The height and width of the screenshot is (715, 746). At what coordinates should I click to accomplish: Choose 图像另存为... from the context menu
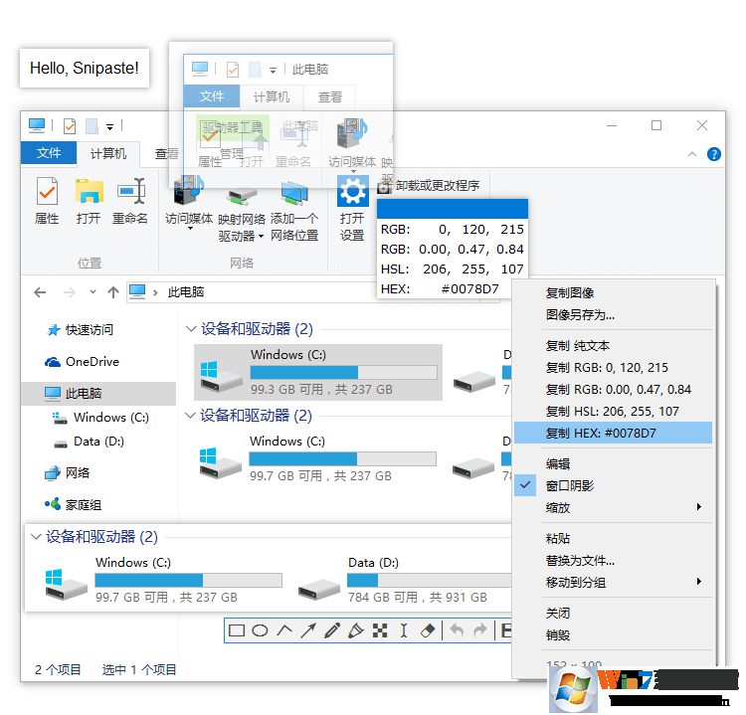[x=613, y=315]
